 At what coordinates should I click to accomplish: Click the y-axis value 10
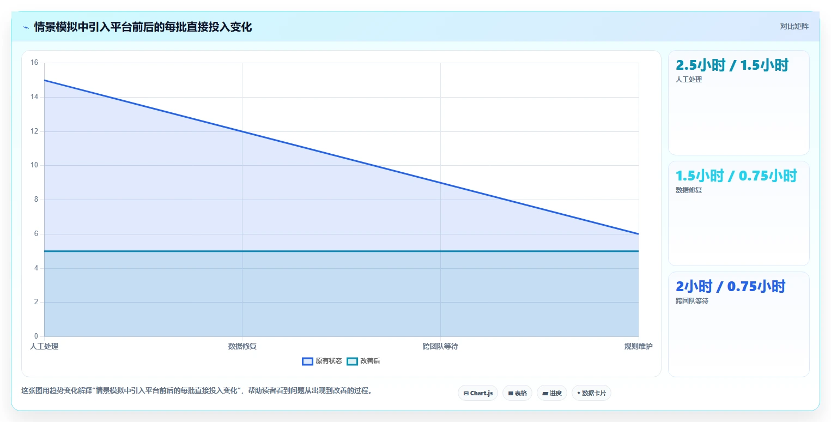[34, 165]
